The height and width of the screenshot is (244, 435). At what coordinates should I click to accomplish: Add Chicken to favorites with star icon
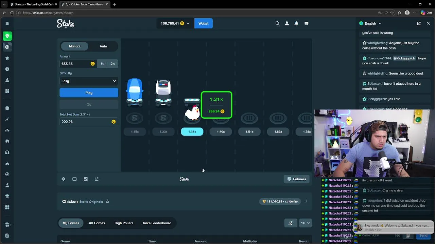pos(107,202)
